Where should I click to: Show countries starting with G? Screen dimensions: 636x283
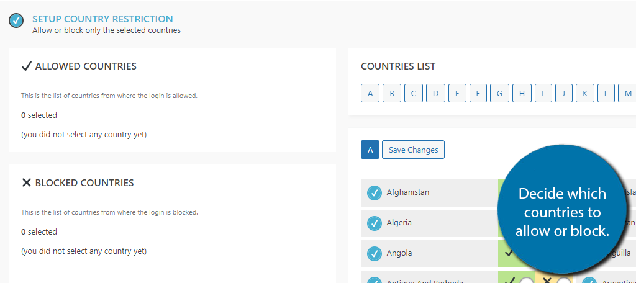(500, 93)
